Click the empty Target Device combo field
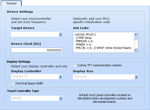The width and height of the screenshot is (150, 110). pyautogui.click(x=35, y=34)
